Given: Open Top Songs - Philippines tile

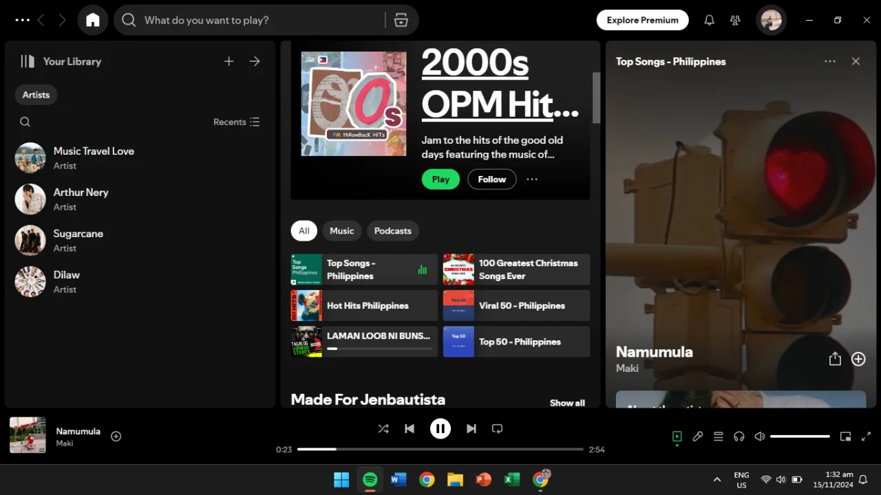Looking at the screenshot, I should (364, 269).
